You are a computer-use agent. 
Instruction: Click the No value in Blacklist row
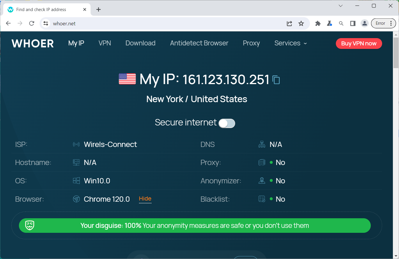click(x=280, y=199)
